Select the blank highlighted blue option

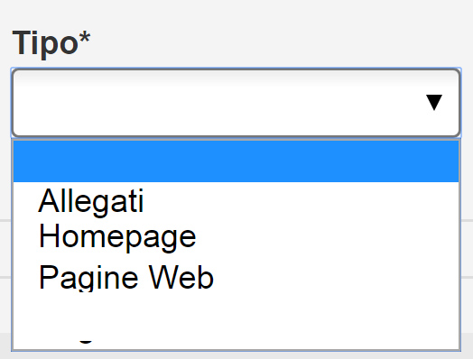coord(236,161)
